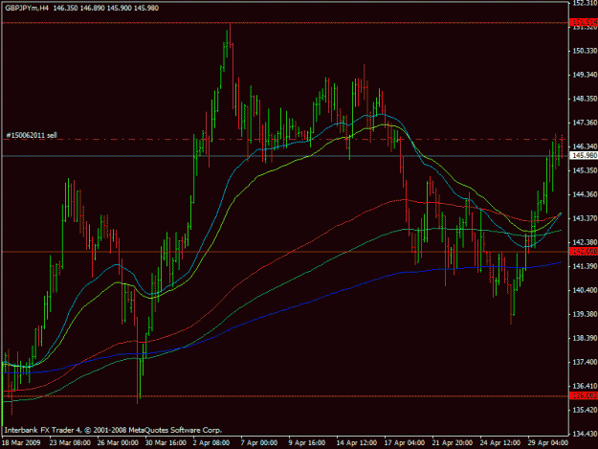Click the 144.360 price axis label
Image resolution: width=598 pixels, height=449 pixels.
tap(585, 194)
